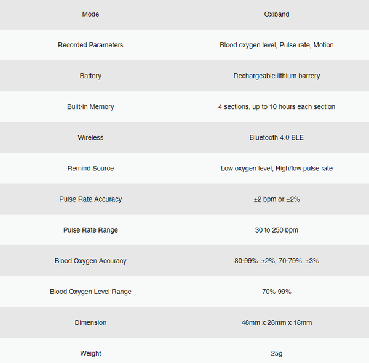Image resolution: width=369 pixels, height=363 pixels.
Task: Click Low oxygen level, High/low pulse rate
Action: pos(277,169)
